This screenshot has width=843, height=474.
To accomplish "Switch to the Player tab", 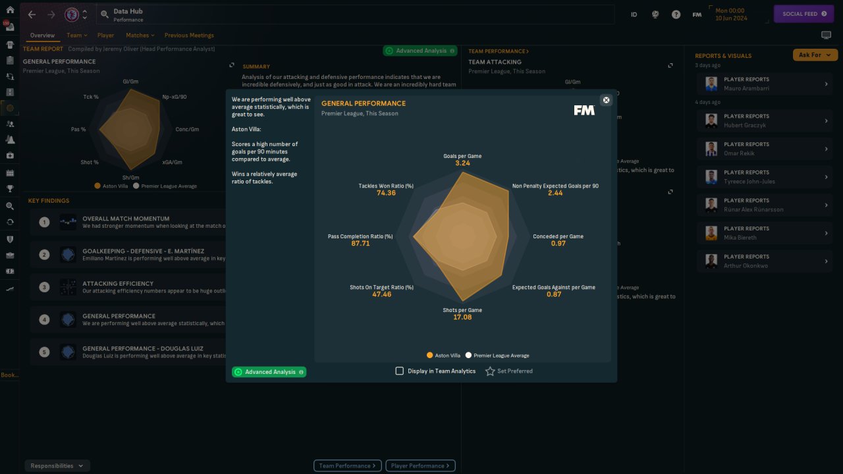I will coord(105,36).
